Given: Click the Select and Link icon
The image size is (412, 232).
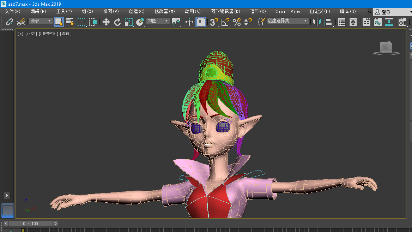Looking at the screenshot, I should [x=10, y=22].
